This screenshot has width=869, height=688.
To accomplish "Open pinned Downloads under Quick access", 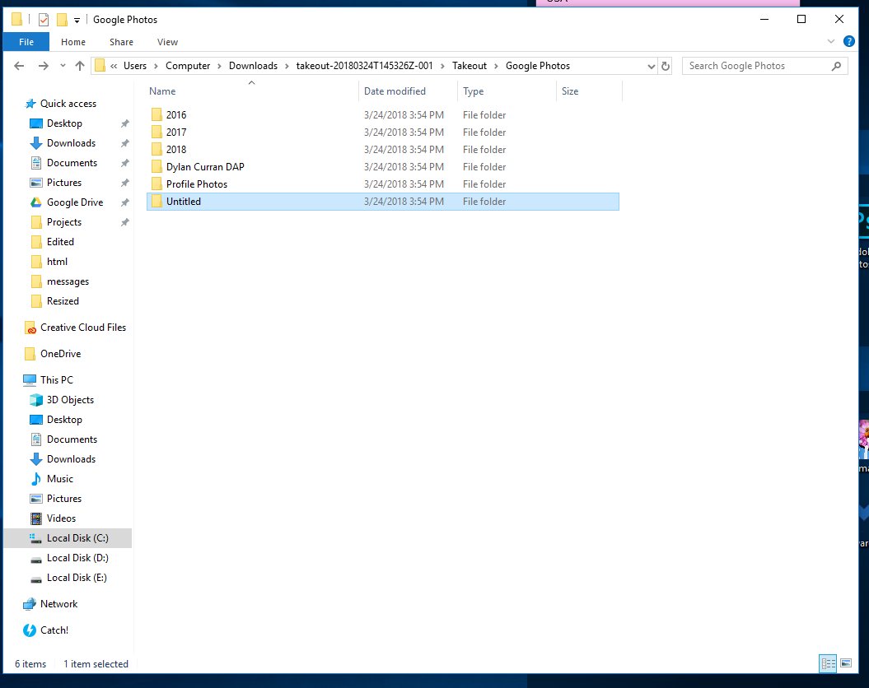I will (71, 143).
